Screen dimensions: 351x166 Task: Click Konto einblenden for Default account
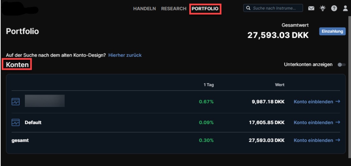pos(313,123)
